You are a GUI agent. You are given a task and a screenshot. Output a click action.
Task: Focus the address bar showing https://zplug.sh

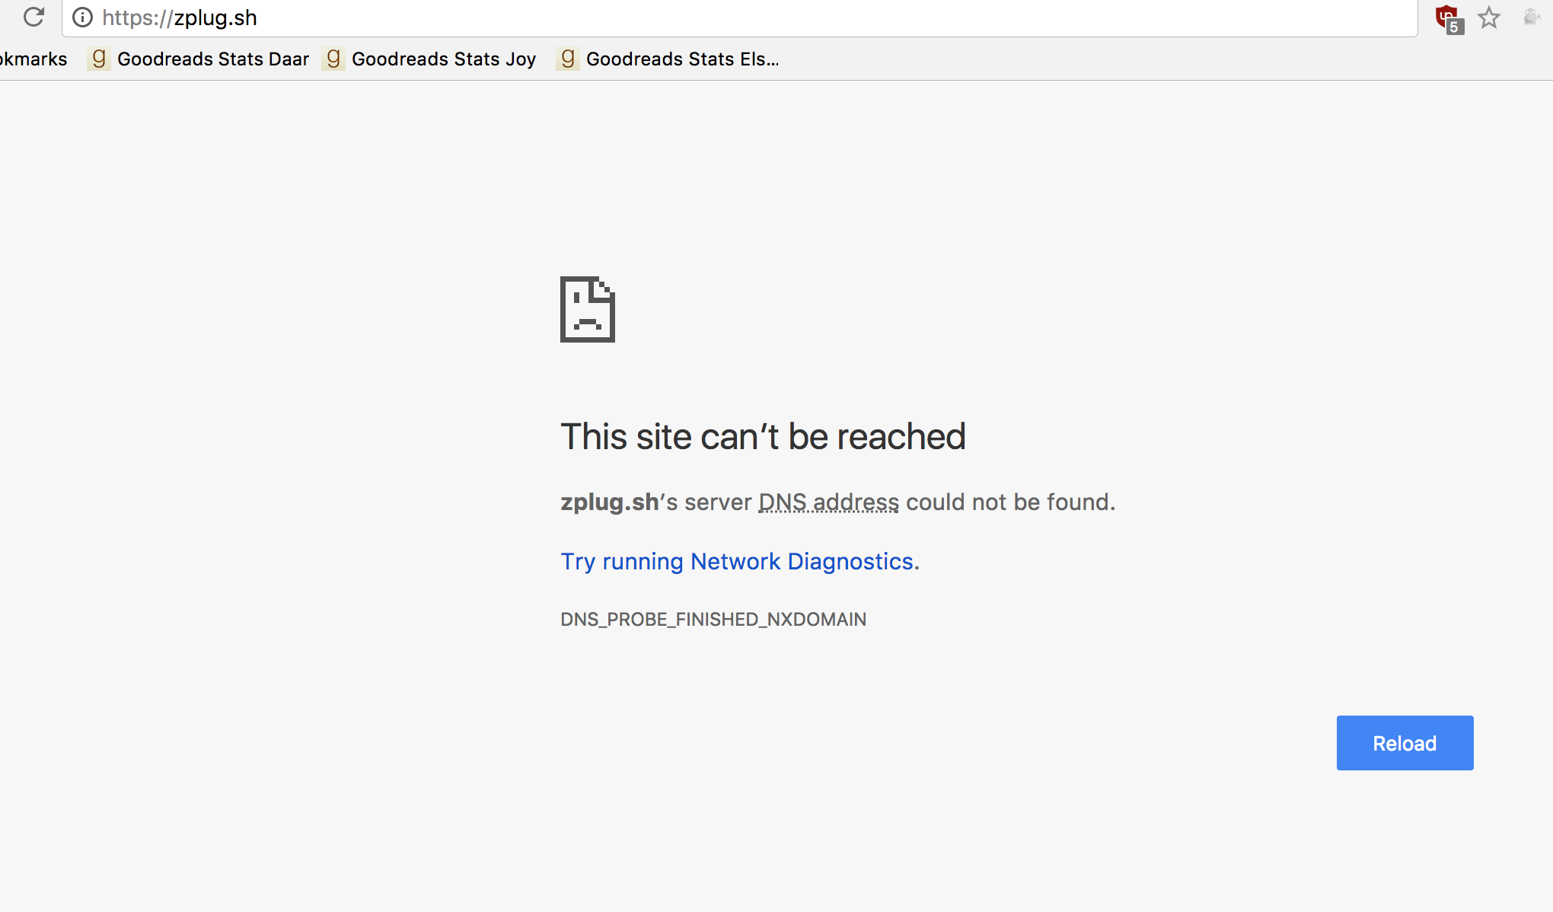[x=738, y=18]
